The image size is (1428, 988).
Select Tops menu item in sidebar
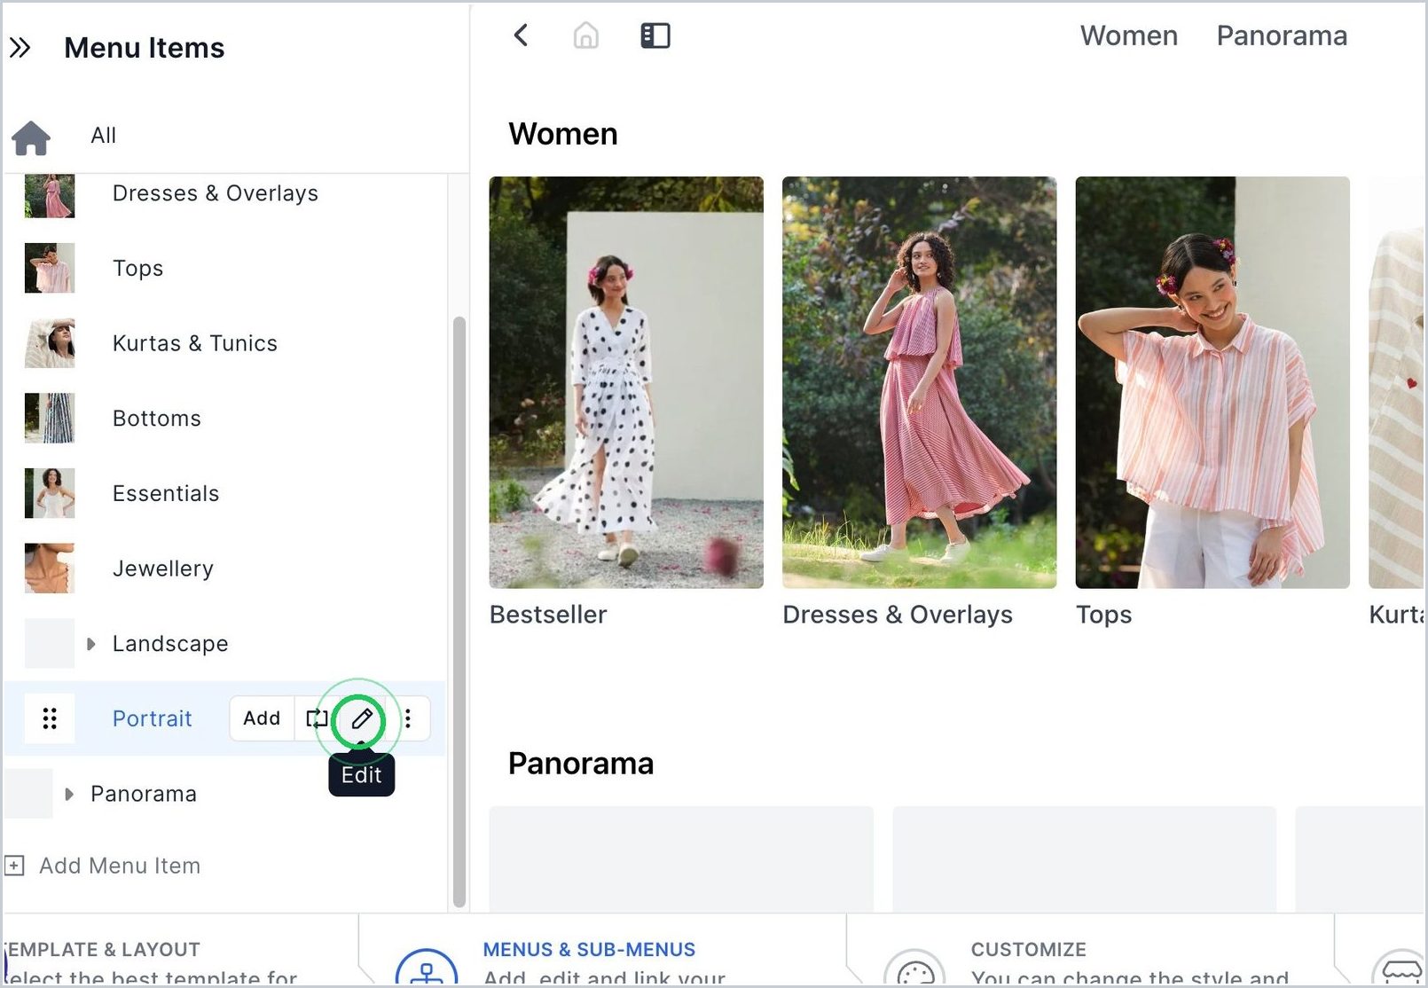pos(138,269)
